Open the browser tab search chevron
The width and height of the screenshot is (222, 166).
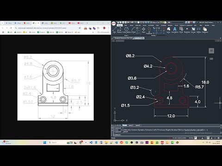click(x=2, y=23)
